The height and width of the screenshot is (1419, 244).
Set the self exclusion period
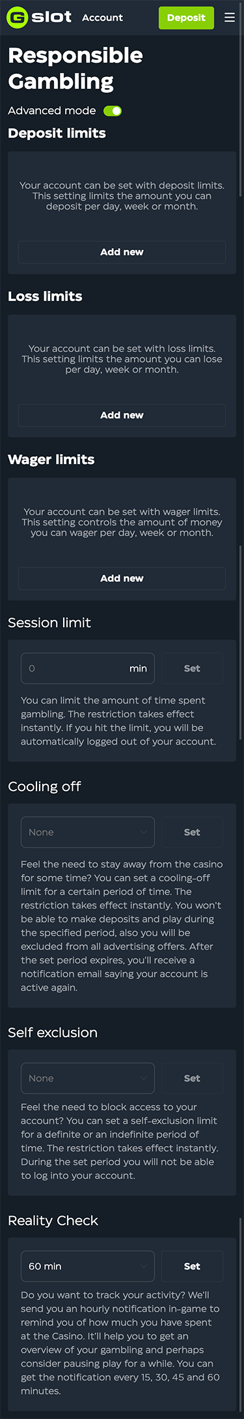192,1078
